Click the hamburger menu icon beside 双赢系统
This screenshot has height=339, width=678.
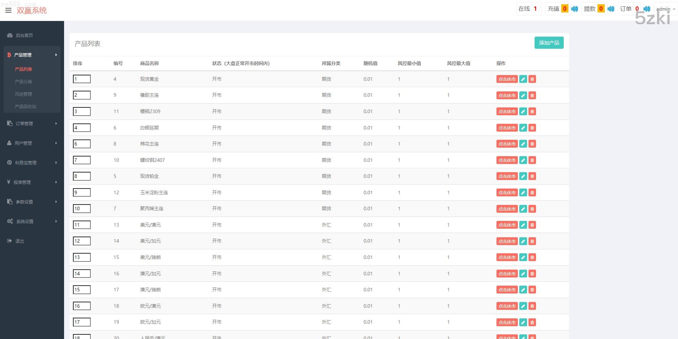pyautogui.click(x=9, y=10)
